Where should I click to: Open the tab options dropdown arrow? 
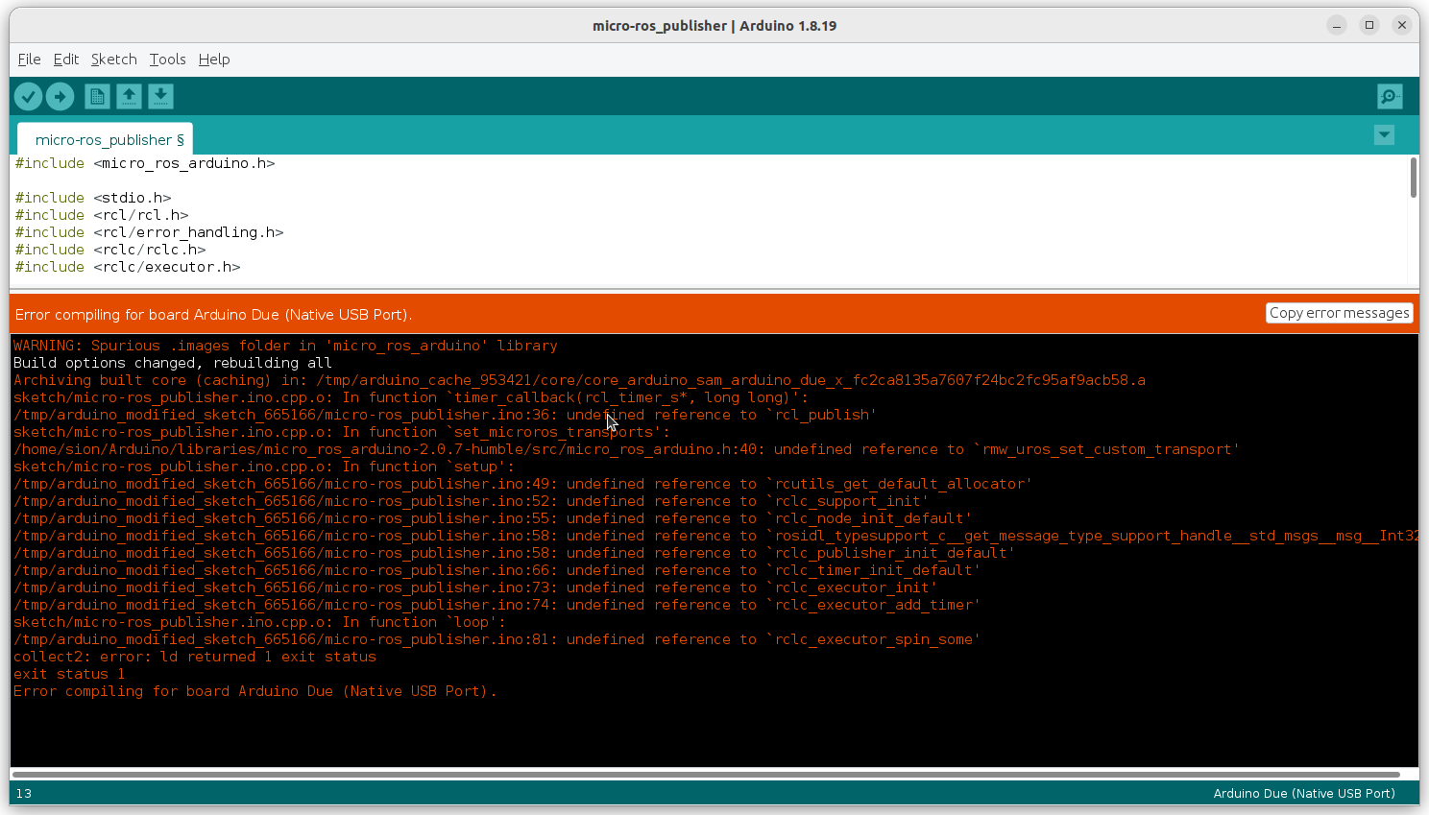(x=1384, y=134)
